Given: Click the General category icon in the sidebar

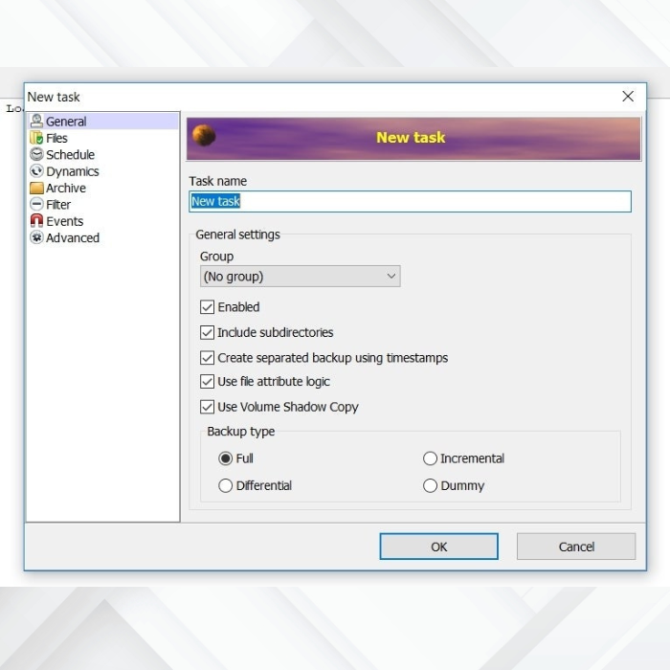Looking at the screenshot, I should tap(36, 122).
